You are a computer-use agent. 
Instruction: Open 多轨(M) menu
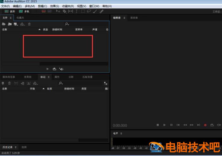point(30,6)
